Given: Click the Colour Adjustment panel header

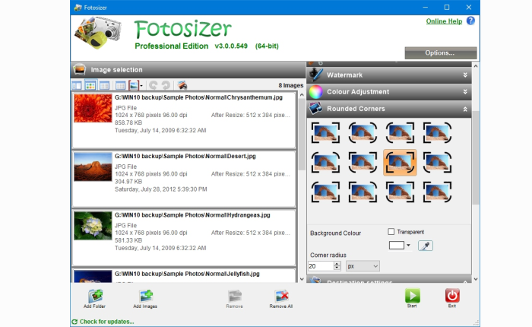Looking at the screenshot, I should [x=389, y=92].
